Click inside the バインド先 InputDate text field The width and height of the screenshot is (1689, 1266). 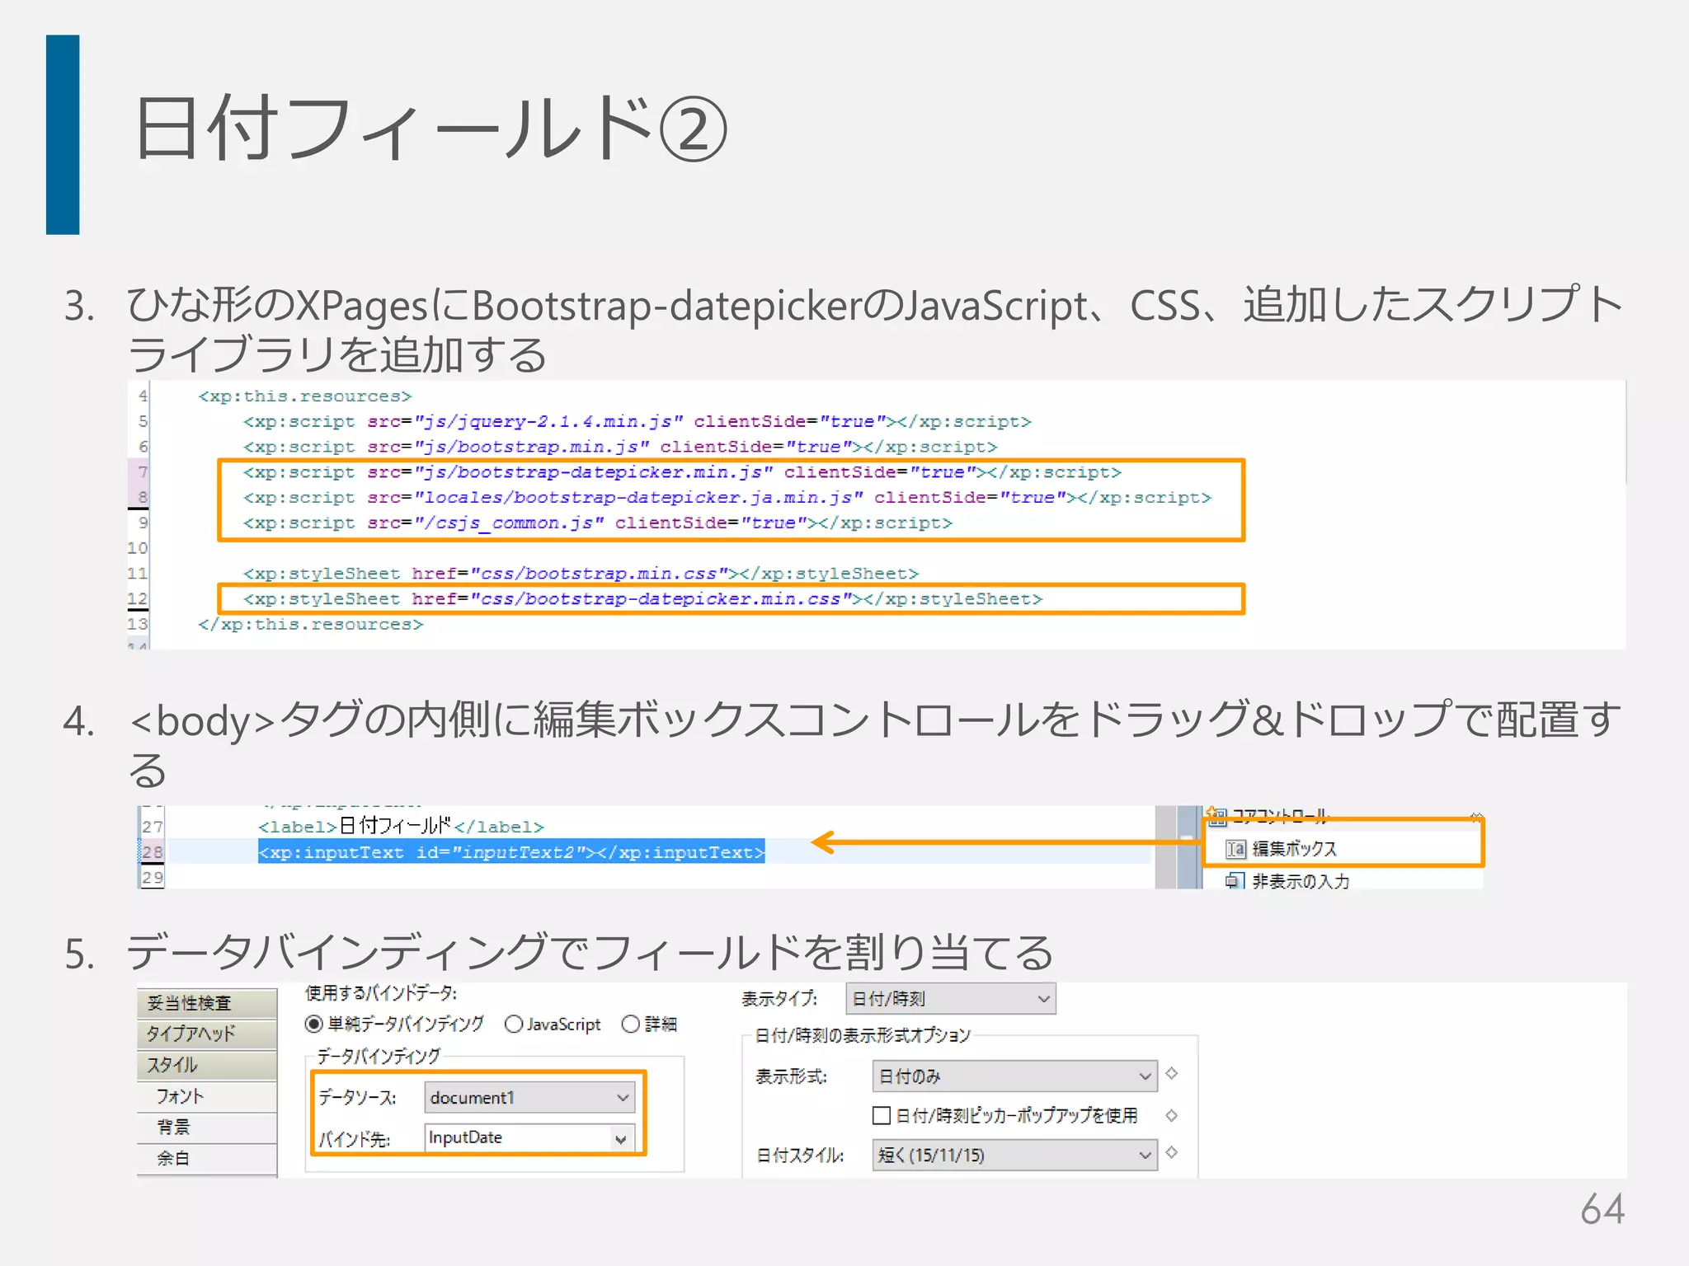pyautogui.click(x=516, y=1138)
